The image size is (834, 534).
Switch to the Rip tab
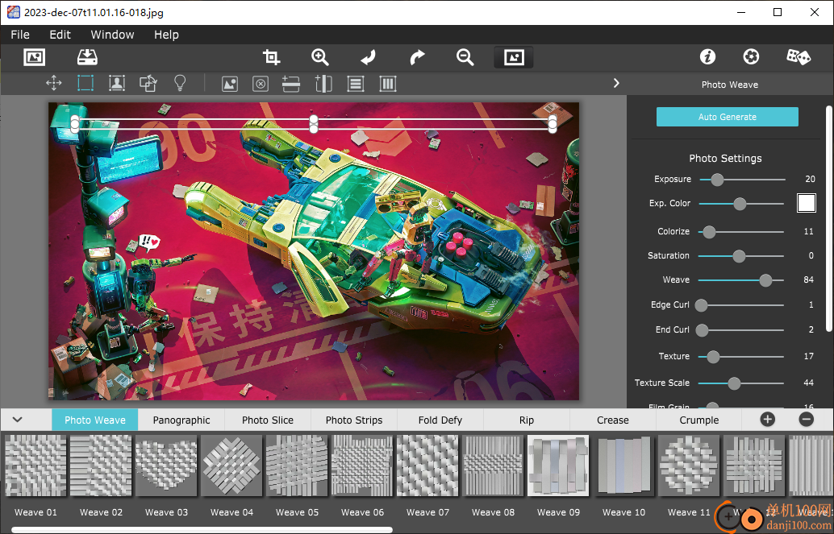[527, 420]
